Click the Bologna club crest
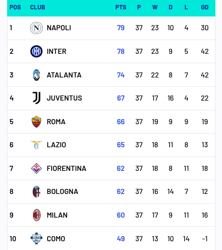This screenshot has width=222, height=250. (x=36, y=192)
